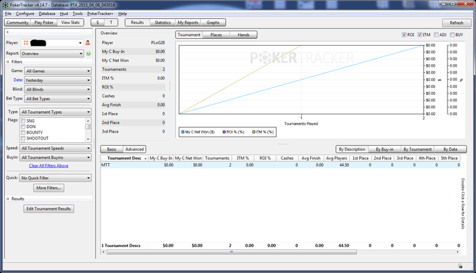
Task: Collapse the left sidebar arrow at top
Action: pyautogui.click(x=7, y=32)
